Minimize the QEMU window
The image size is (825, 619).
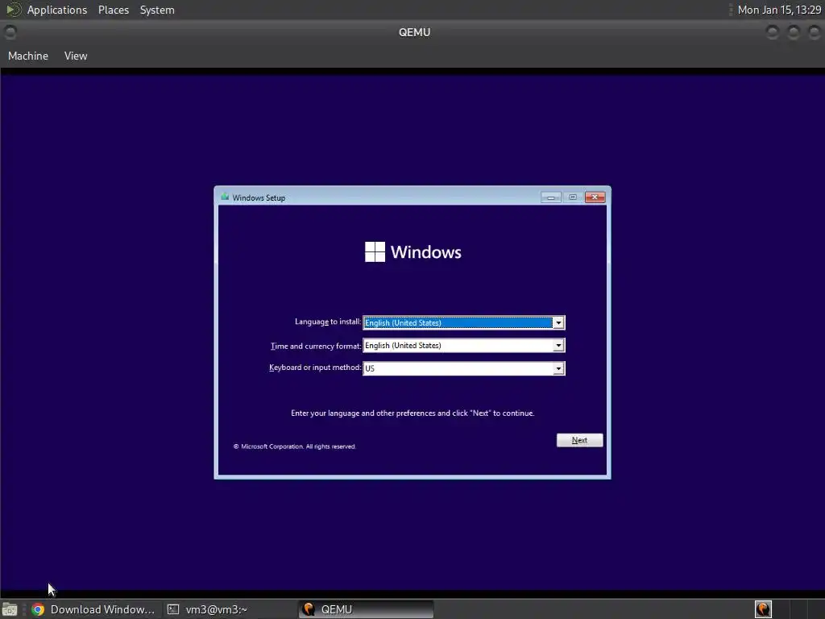pos(772,32)
